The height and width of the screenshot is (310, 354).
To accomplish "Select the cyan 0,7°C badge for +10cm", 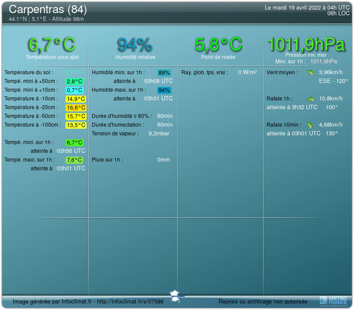I will click(x=74, y=90).
